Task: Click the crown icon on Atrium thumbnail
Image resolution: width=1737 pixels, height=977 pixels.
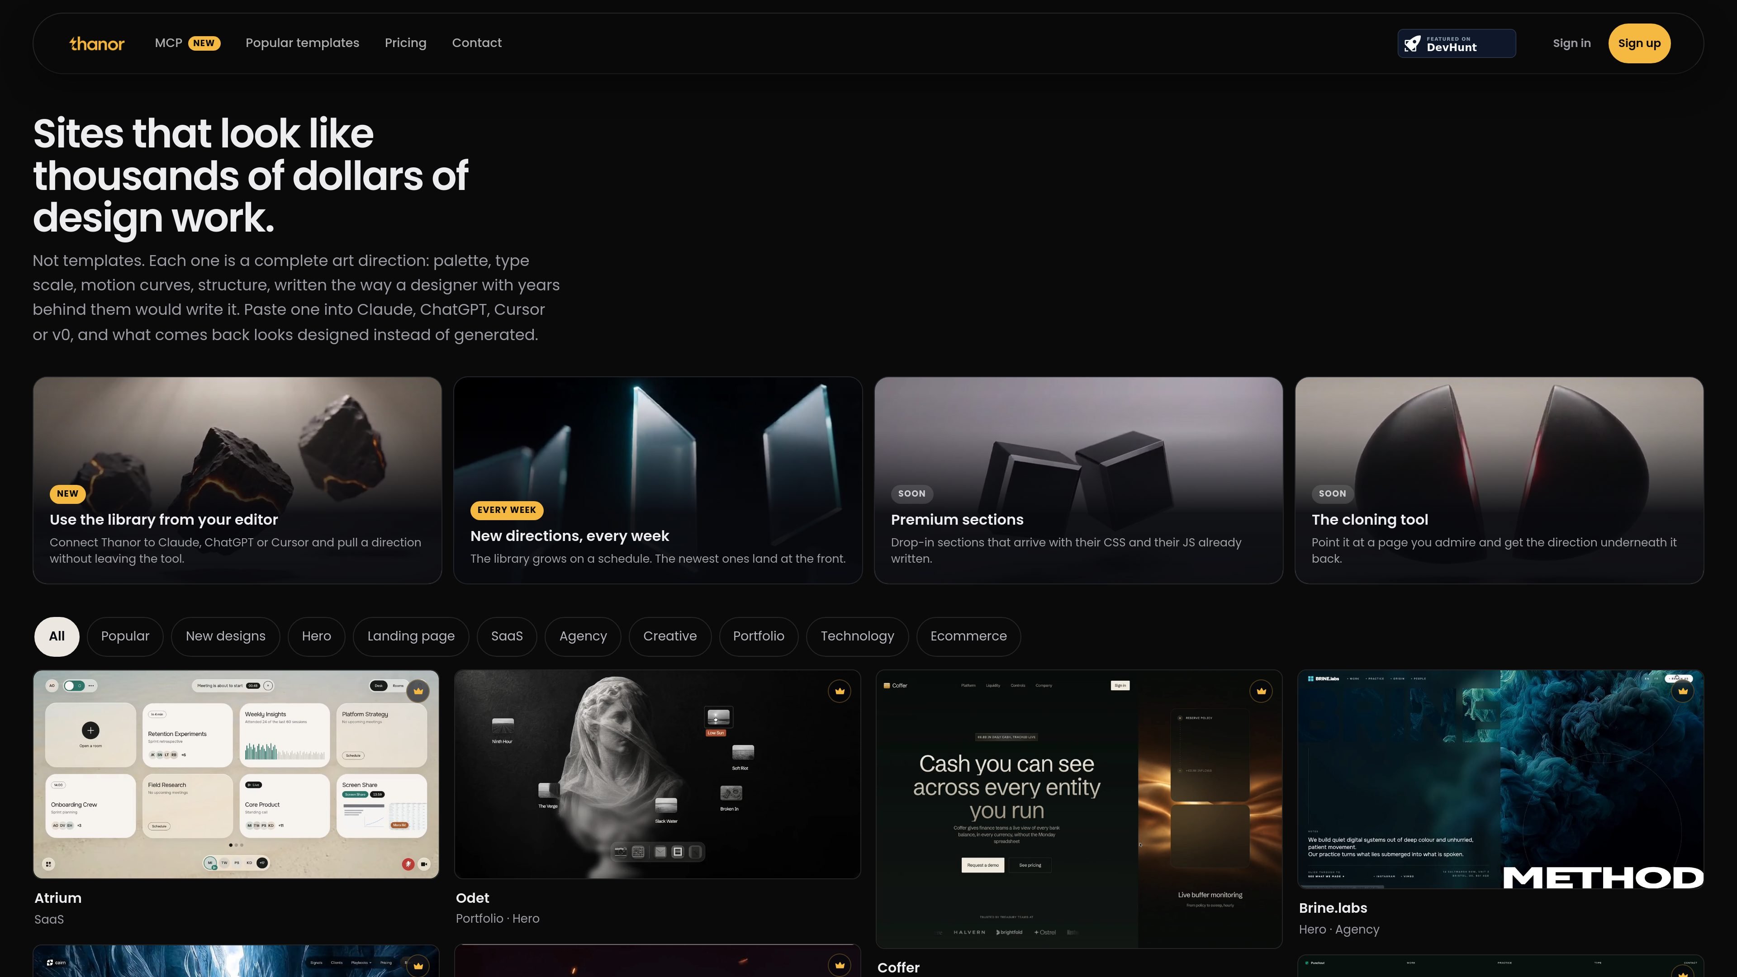Action: [418, 691]
